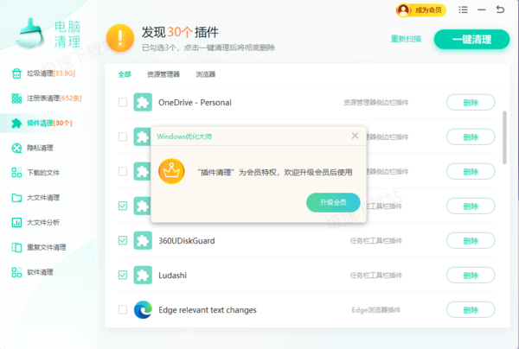Image resolution: width=519 pixels, height=349 pixels.
Task: Click the back arrow icon in title bar
Action: coord(500,10)
